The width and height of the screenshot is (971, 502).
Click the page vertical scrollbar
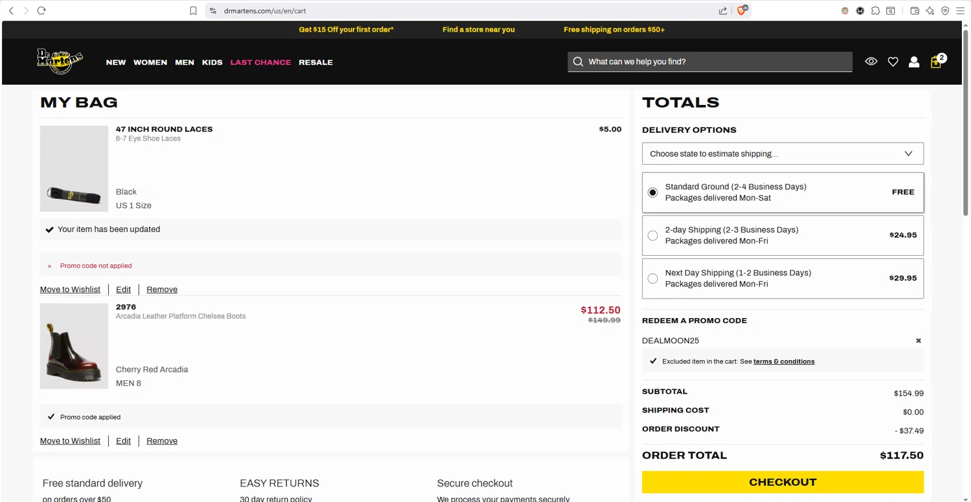966,123
